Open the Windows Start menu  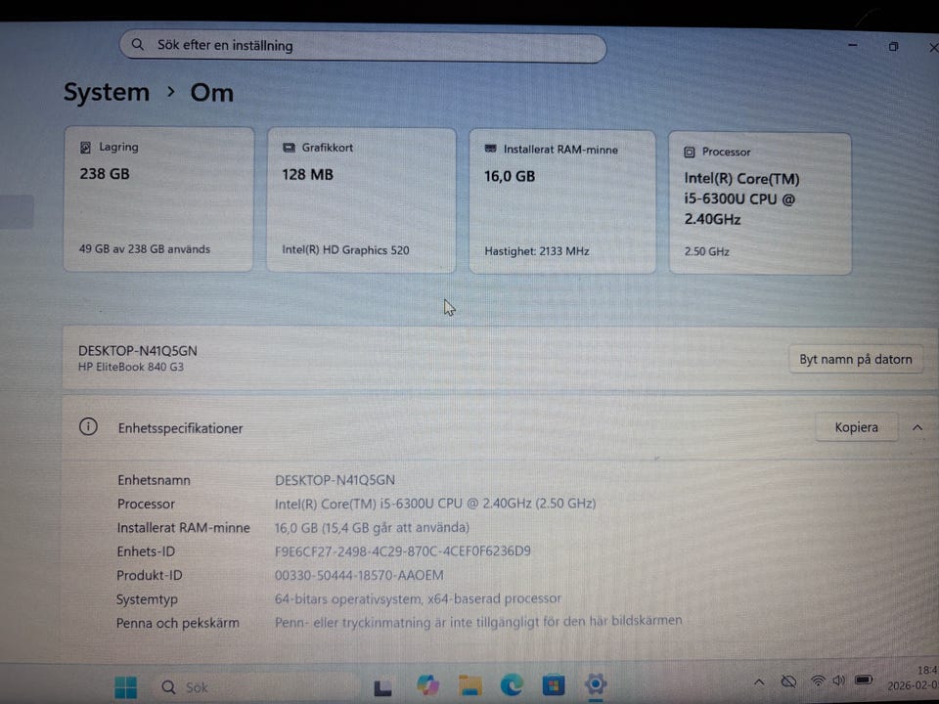tap(126, 687)
